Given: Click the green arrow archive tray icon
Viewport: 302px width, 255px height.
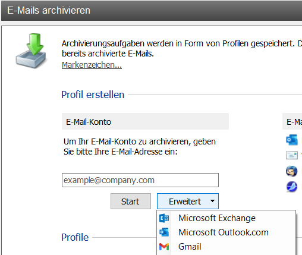Looking at the screenshot, I should click(x=31, y=51).
